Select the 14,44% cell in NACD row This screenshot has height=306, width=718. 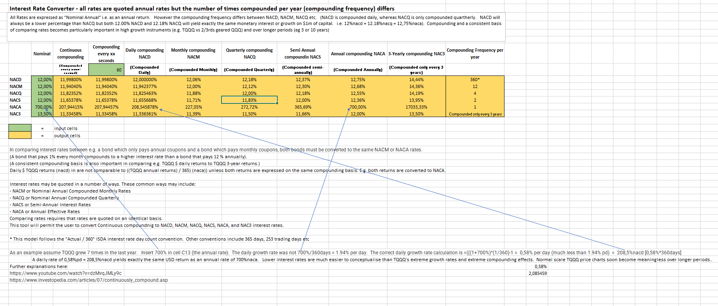pyautogui.click(x=417, y=80)
